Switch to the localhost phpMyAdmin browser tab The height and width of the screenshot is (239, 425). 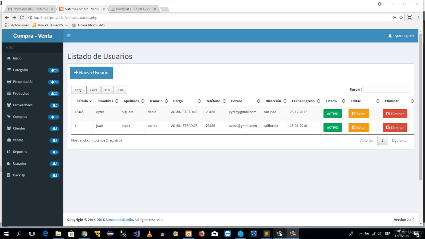pyautogui.click(x=133, y=9)
